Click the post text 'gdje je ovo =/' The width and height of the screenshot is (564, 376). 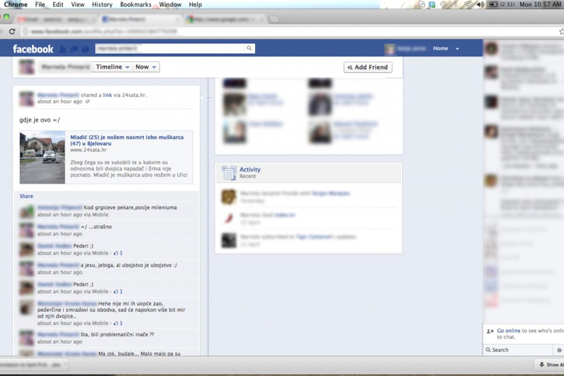[x=40, y=120]
